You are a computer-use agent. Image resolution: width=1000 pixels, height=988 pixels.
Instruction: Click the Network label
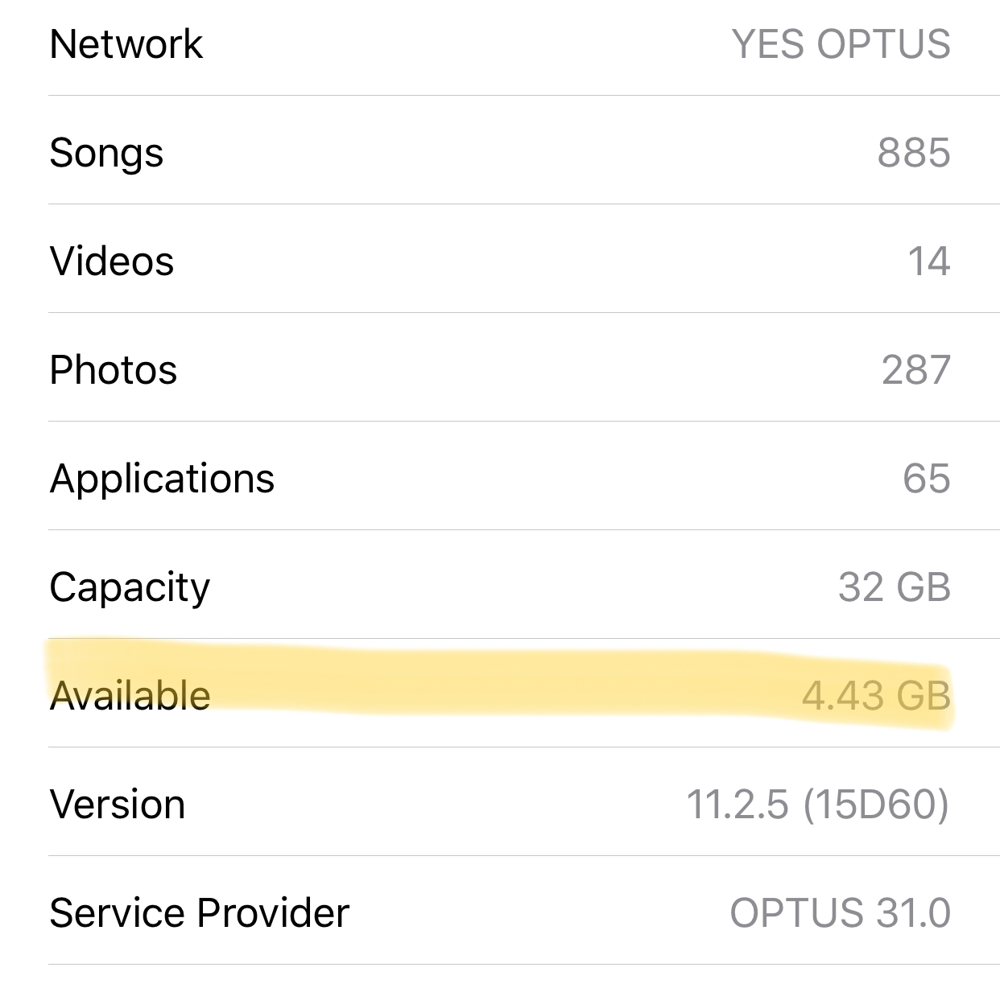[x=126, y=44]
